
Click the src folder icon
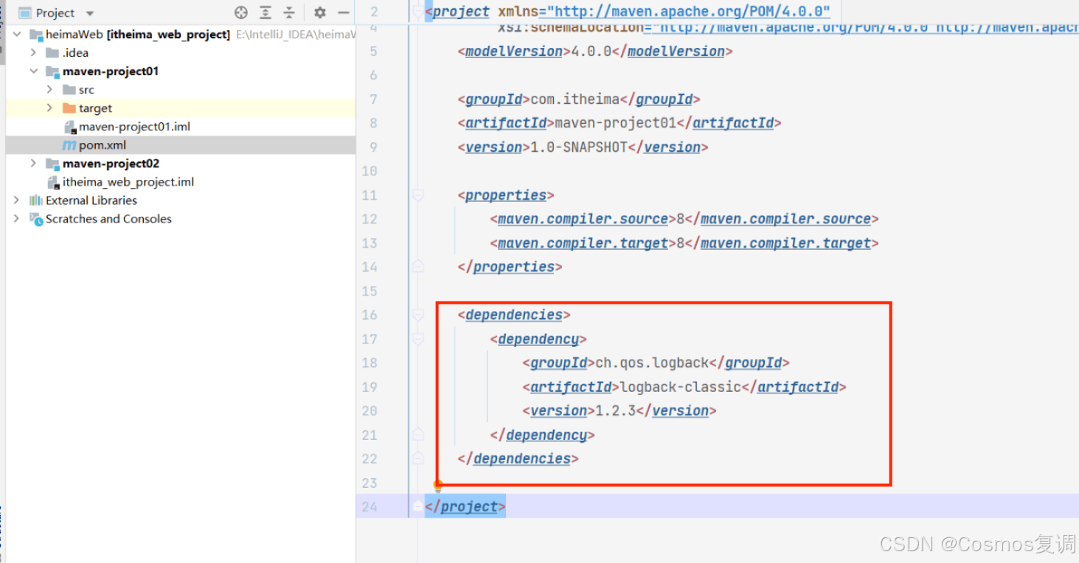(69, 90)
